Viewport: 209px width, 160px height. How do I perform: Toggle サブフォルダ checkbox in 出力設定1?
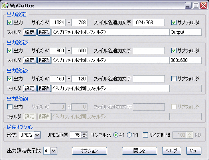pos(174,23)
